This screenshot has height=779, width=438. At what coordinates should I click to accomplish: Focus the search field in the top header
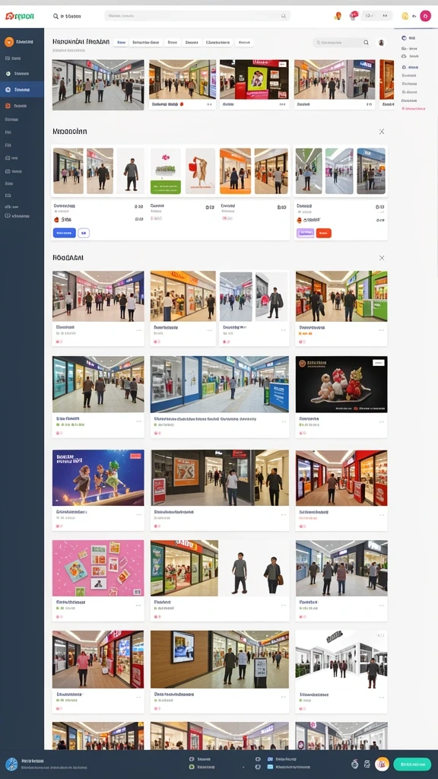pyautogui.click(x=197, y=16)
